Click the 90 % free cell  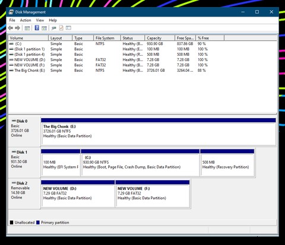coord(202,44)
